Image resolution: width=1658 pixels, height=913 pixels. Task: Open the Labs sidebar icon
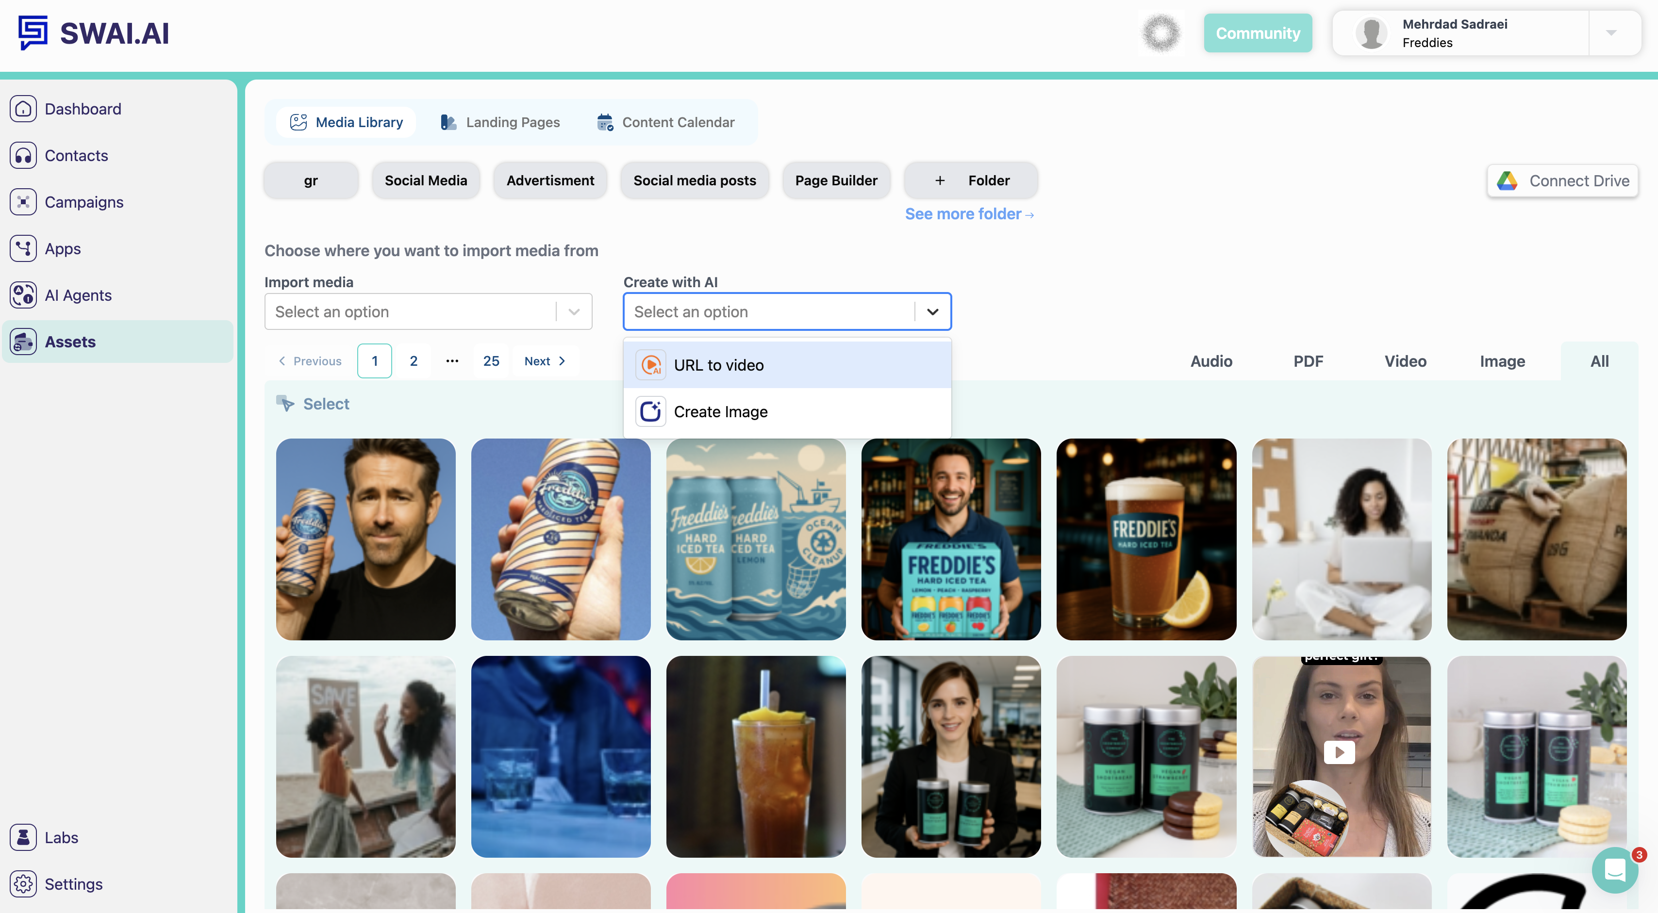23,837
